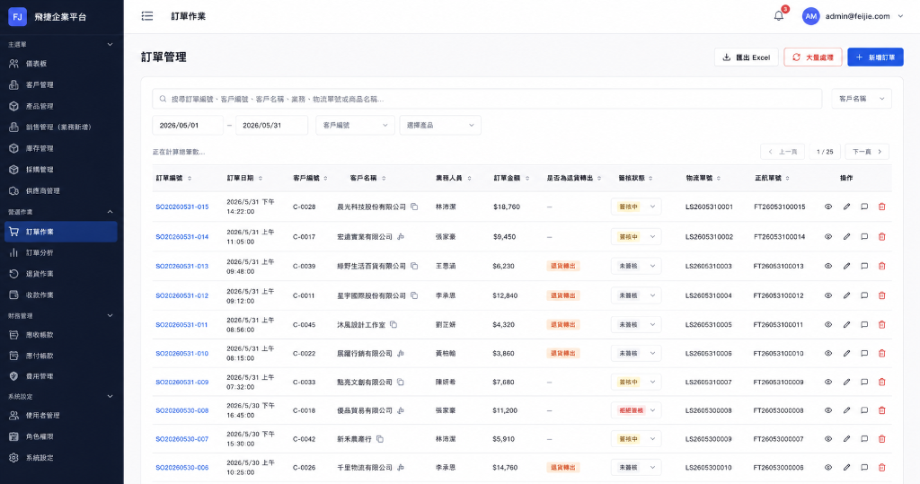Viewport: 920px width, 484px height.
Task: Open the 選擇產品 filter dropdown
Action: pyautogui.click(x=440, y=126)
